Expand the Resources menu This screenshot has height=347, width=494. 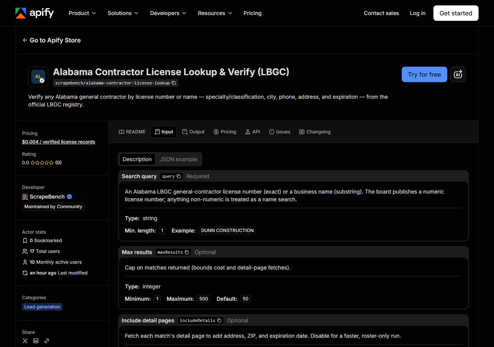(215, 13)
